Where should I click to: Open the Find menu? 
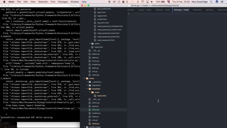coord(53,2)
